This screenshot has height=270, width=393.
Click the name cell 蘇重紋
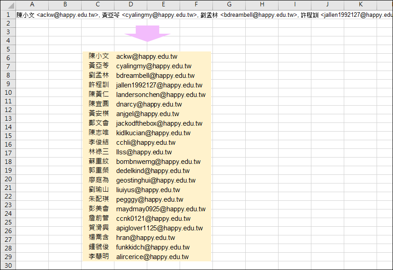99,161
